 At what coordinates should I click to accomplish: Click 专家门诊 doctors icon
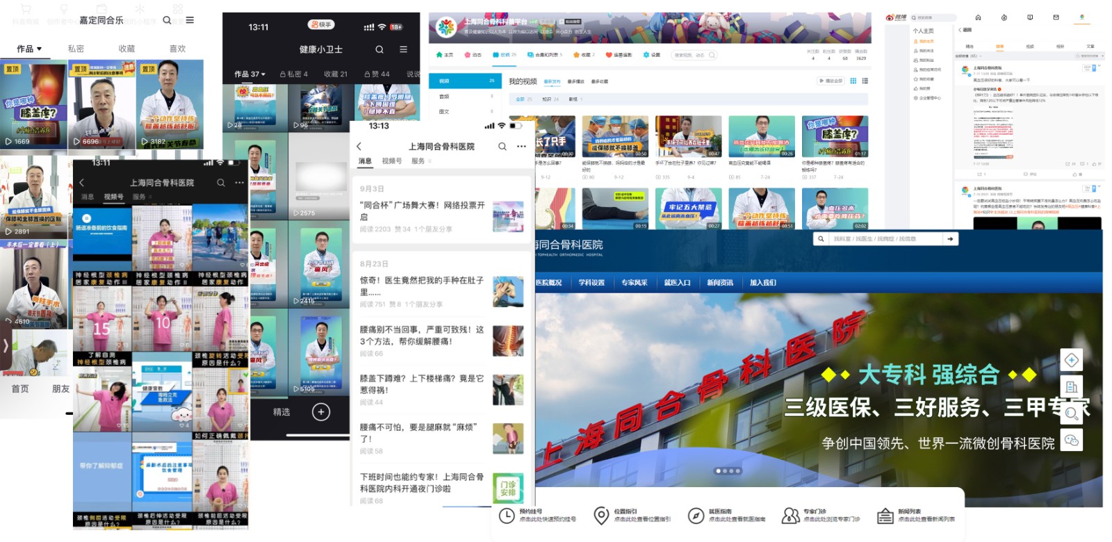point(790,516)
